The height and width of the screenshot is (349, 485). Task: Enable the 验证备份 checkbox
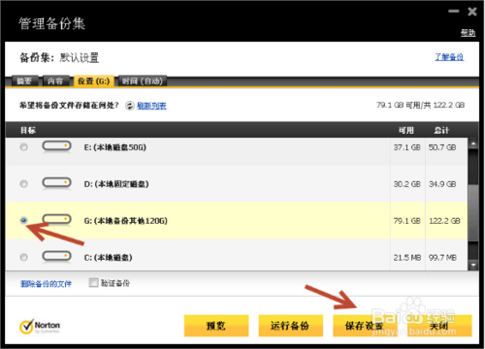point(93,283)
